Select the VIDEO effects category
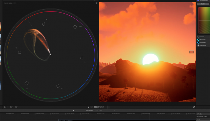The image size is (210, 121). [198, 119]
